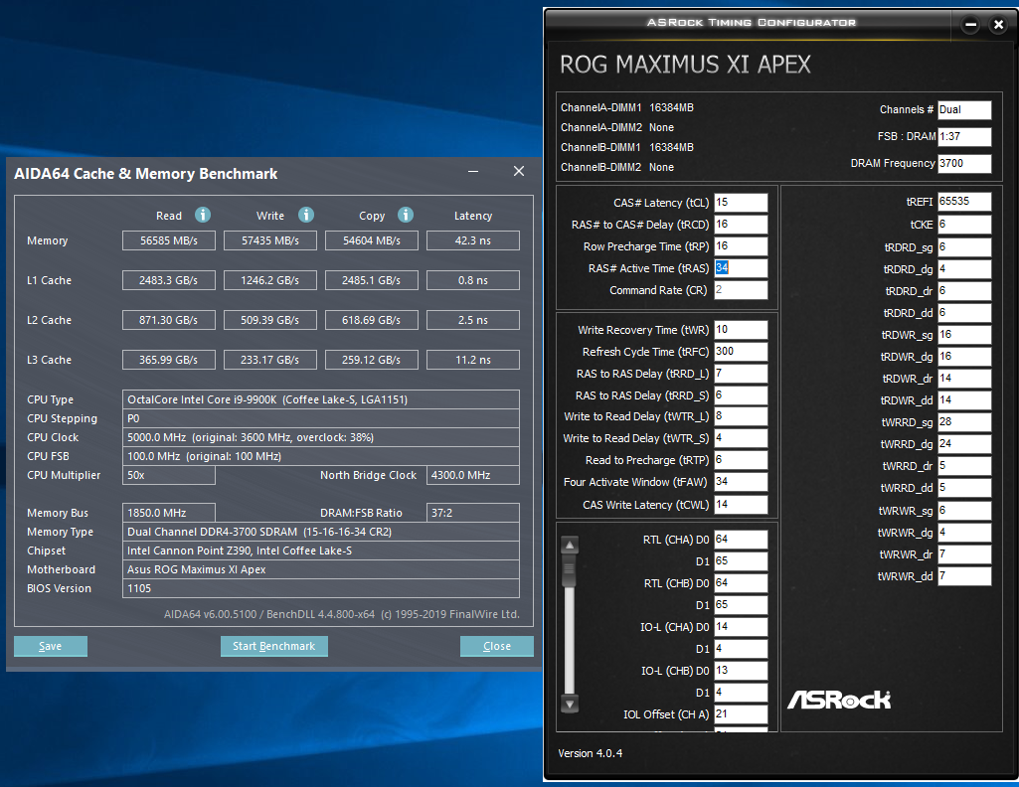Click the Write Recovery Time (tWR) field
Viewport: 1019px width, 787px height.
coord(741,330)
